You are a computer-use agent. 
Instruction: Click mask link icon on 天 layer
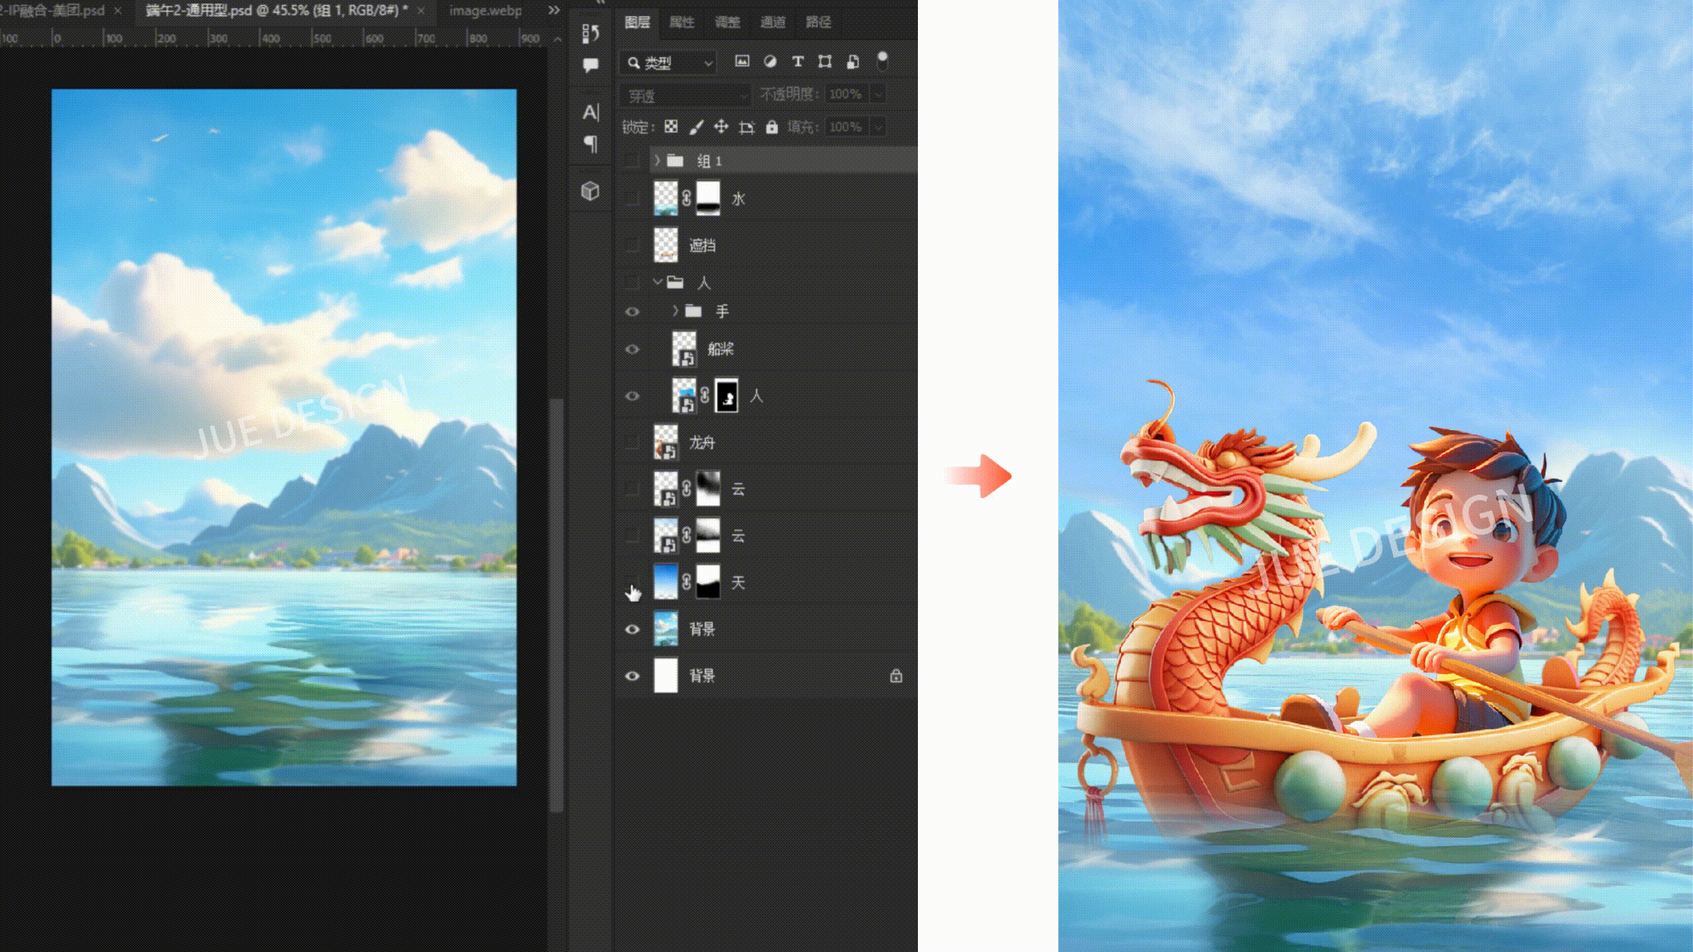click(686, 582)
